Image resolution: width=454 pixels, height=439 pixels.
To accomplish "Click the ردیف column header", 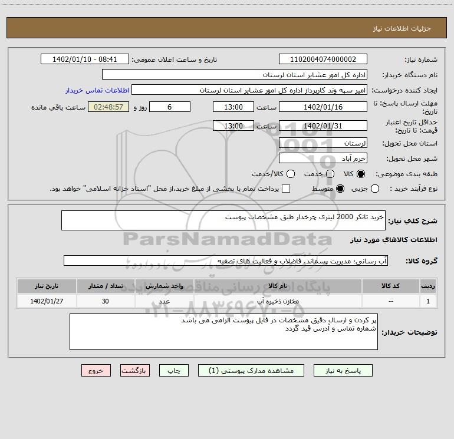I will pos(428,286).
